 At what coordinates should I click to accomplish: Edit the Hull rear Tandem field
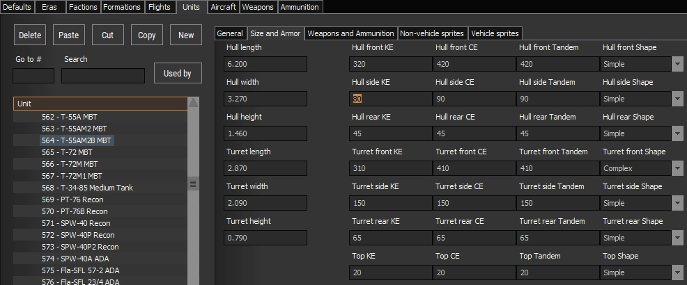click(557, 133)
